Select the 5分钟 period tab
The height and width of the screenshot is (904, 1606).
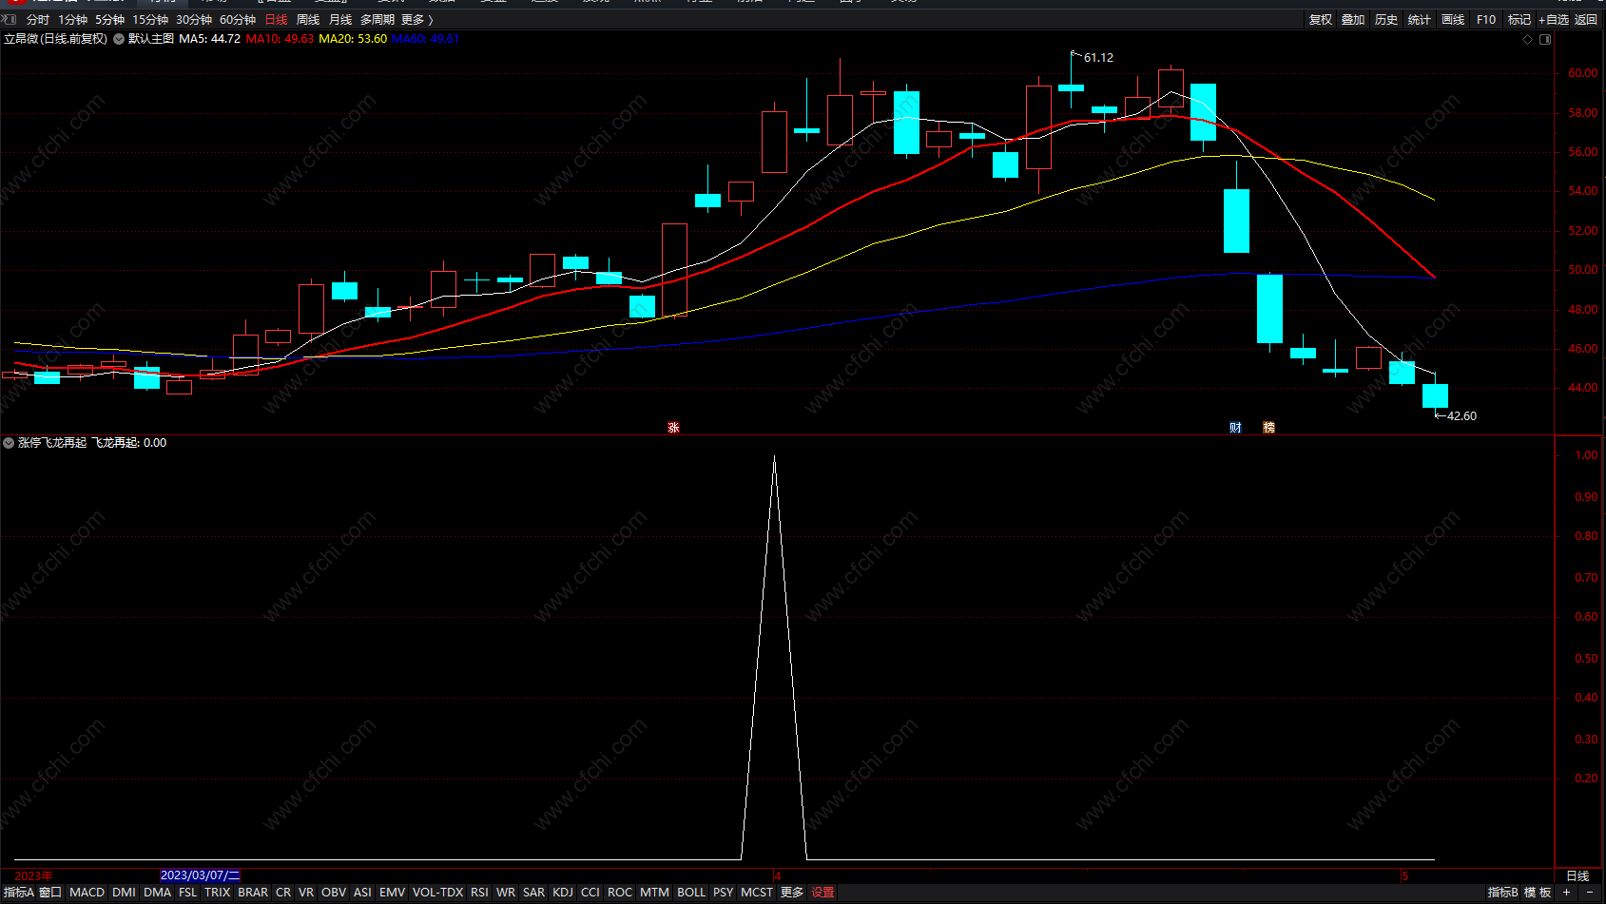(x=110, y=20)
